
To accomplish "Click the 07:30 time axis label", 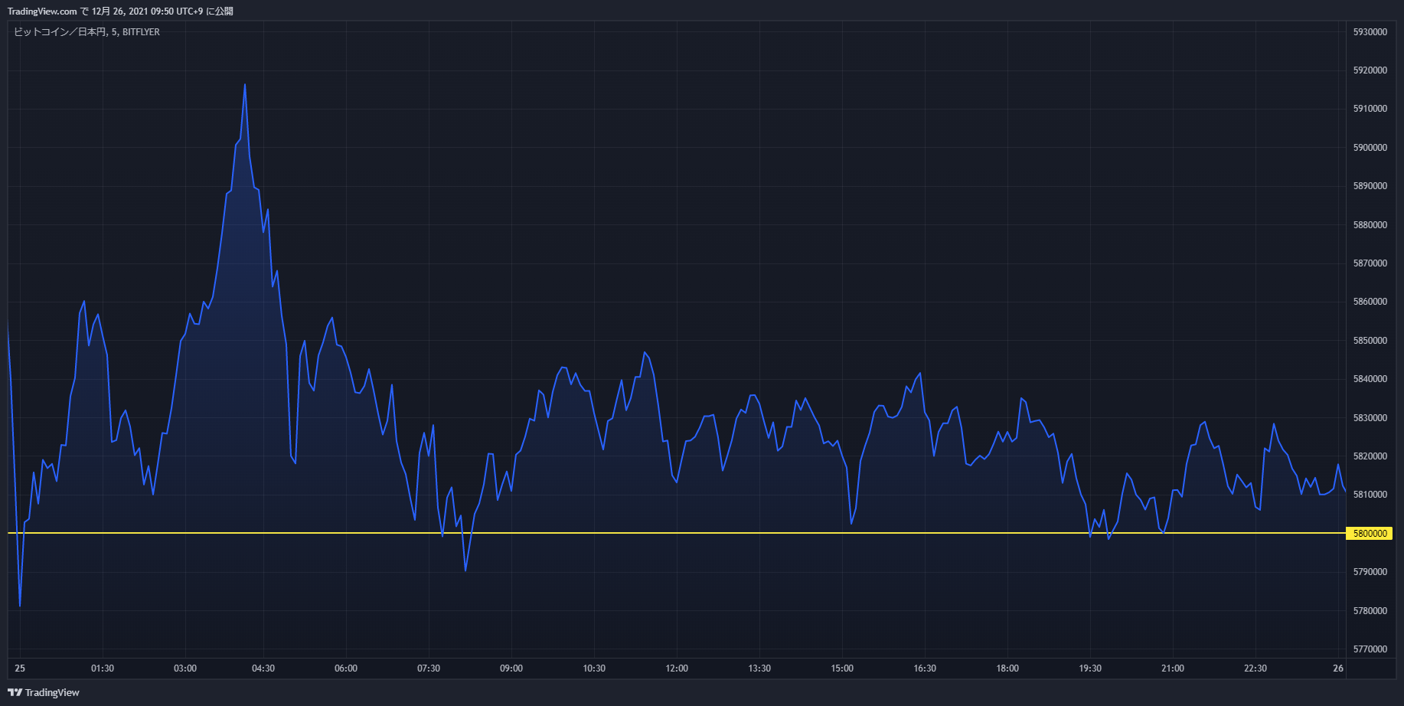I will point(429,668).
